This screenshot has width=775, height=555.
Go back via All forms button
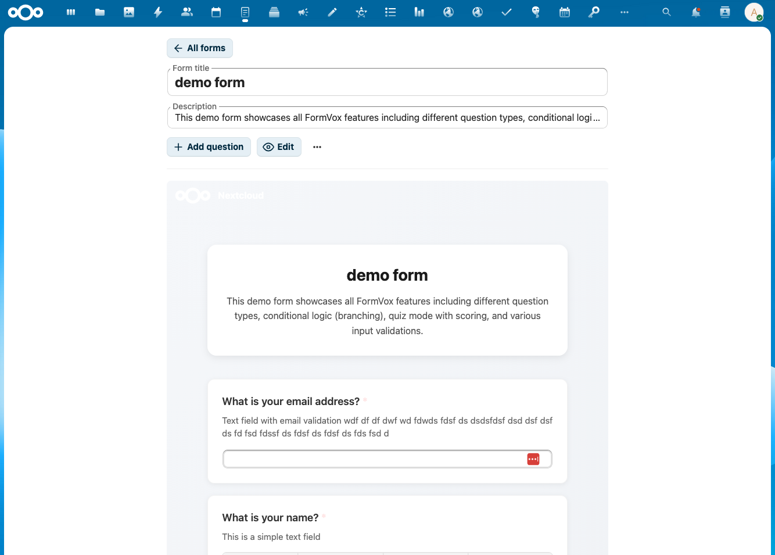[199, 48]
